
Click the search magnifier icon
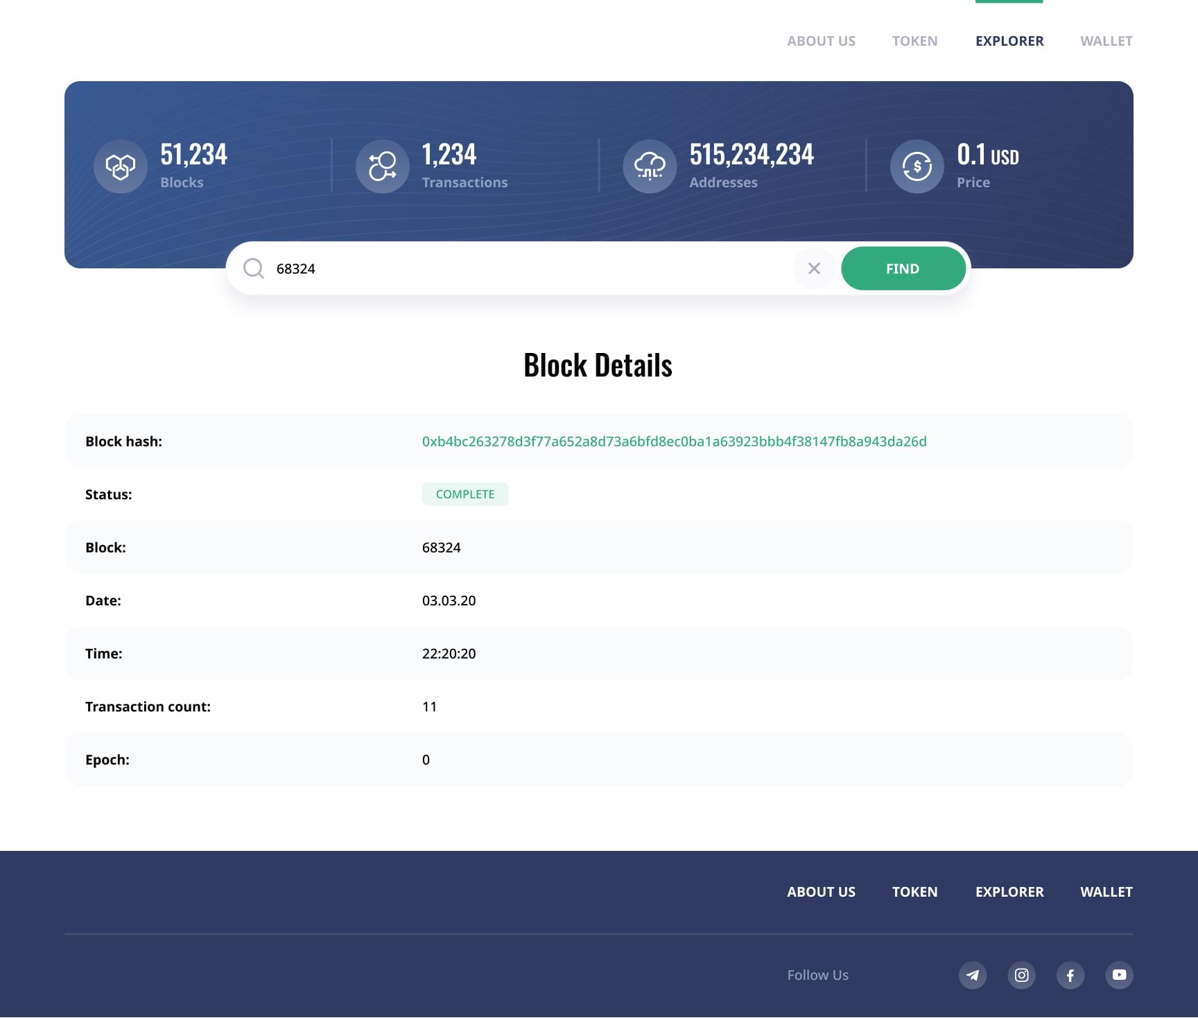click(254, 268)
